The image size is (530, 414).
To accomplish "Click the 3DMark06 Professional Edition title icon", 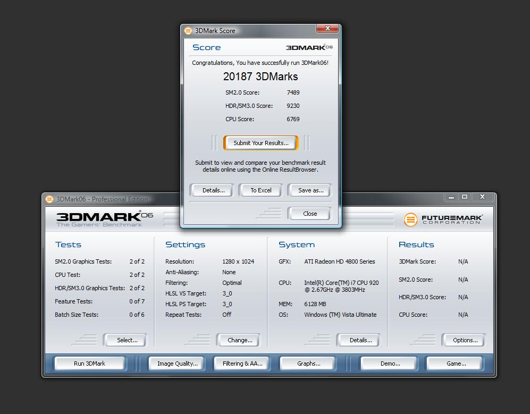I will click(49, 199).
